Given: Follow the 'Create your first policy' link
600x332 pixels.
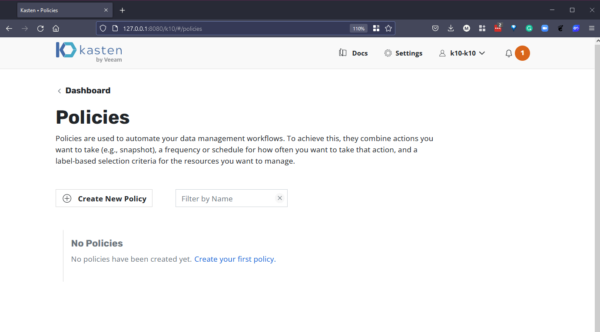Looking at the screenshot, I should click(x=235, y=259).
